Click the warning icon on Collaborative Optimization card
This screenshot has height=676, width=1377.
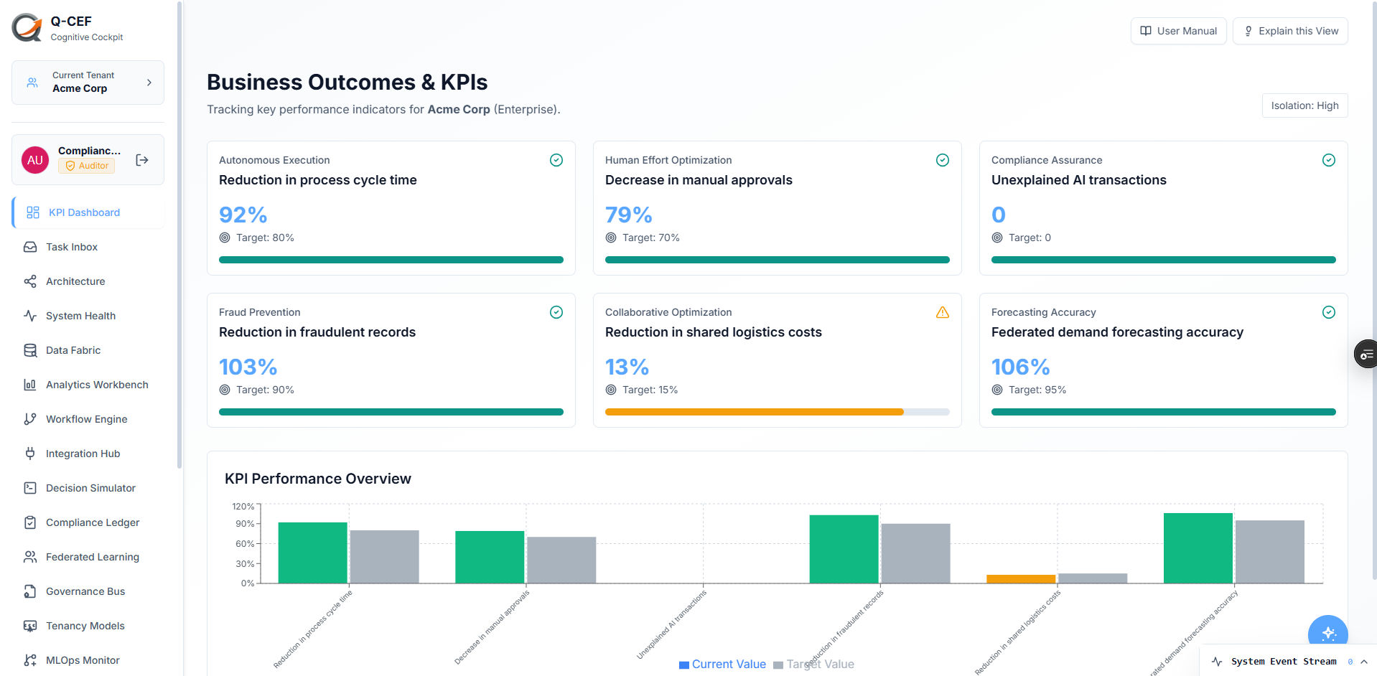(943, 312)
